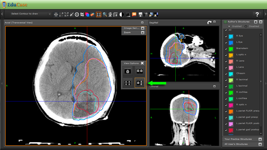The height and width of the screenshot is (150, 267).
Task: Select the highlighted three-view layout option
Action: click(x=140, y=83)
